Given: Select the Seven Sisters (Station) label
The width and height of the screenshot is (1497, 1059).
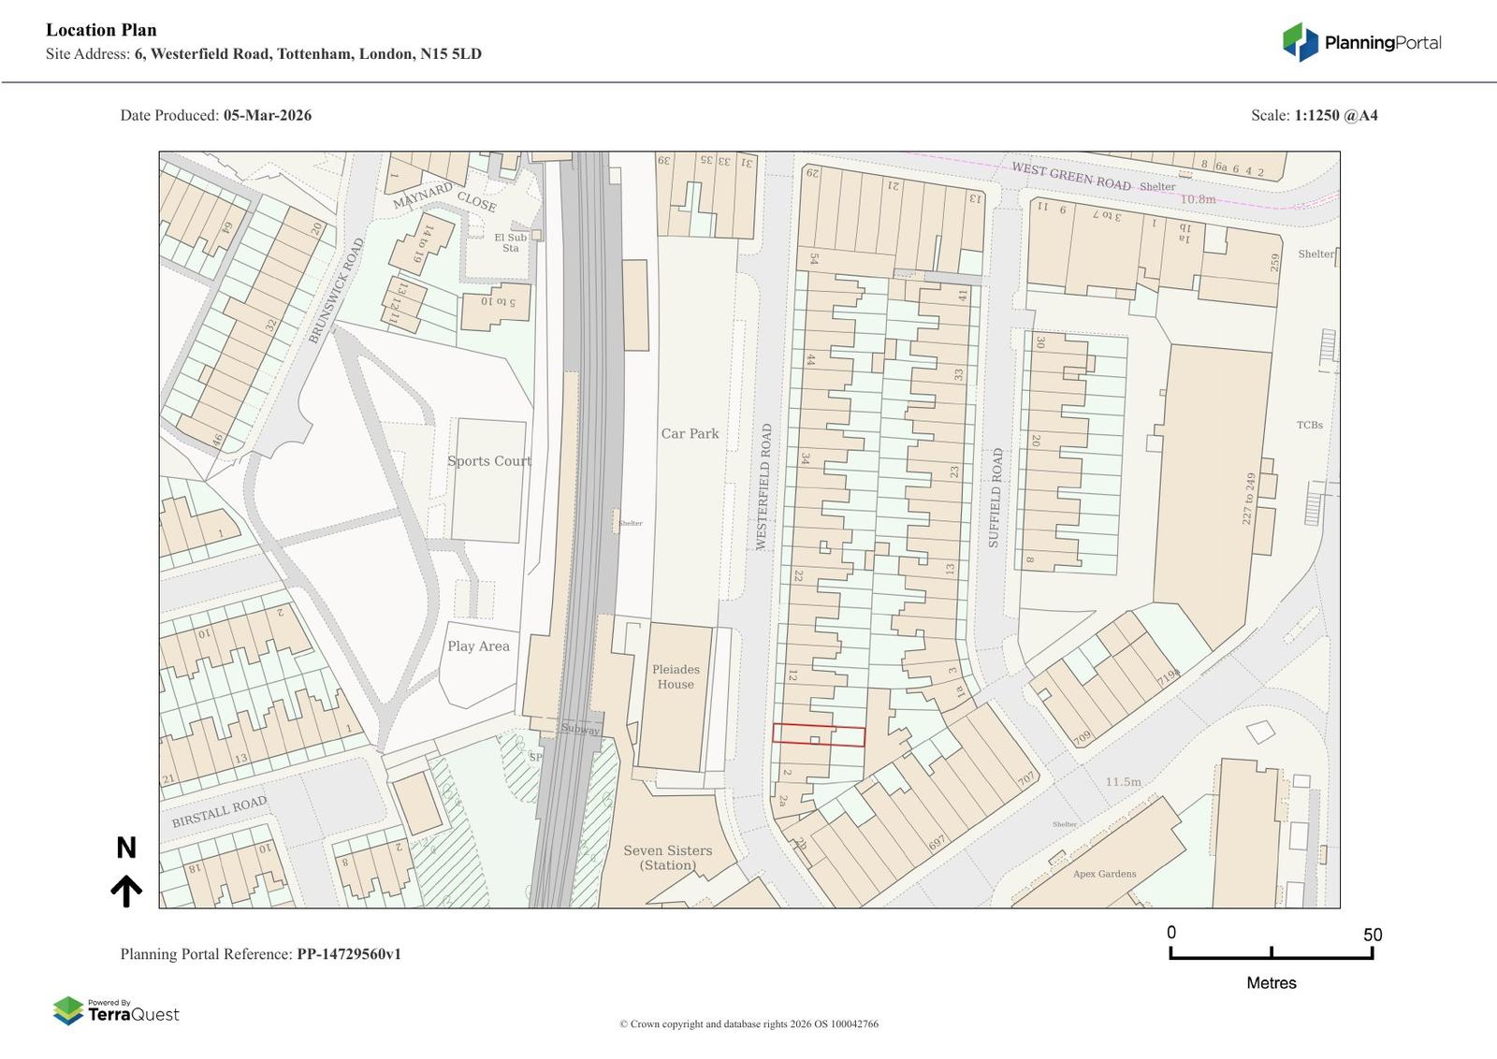Looking at the screenshot, I should point(668,857).
